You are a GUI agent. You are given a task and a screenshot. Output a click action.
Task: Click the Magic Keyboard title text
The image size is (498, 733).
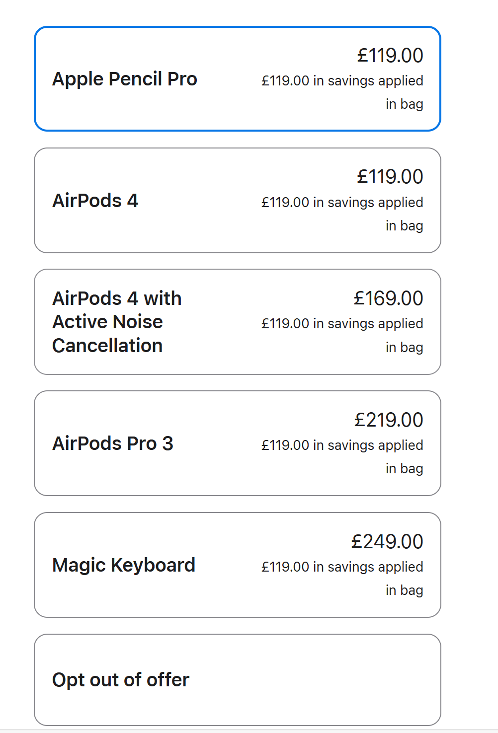click(x=124, y=565)
